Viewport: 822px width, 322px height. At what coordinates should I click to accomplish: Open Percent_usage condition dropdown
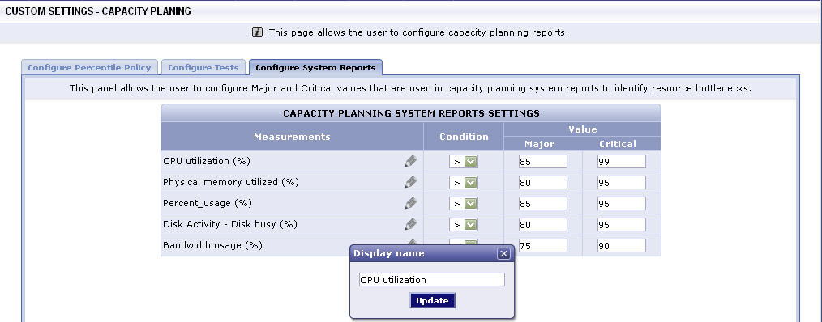pos(464,204)
